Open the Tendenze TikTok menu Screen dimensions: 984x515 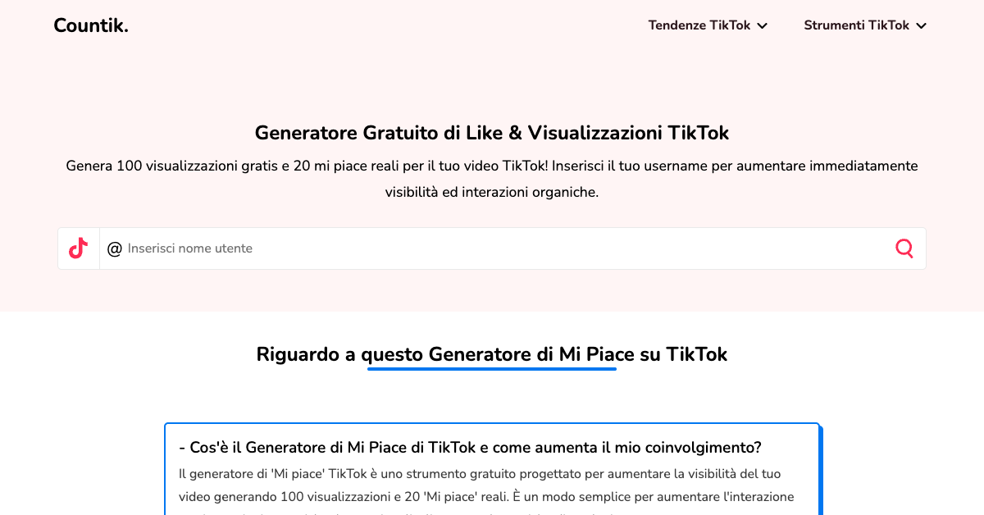tap(708, 25)
